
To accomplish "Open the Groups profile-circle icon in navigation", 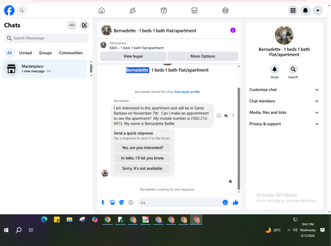I will 225,11.
